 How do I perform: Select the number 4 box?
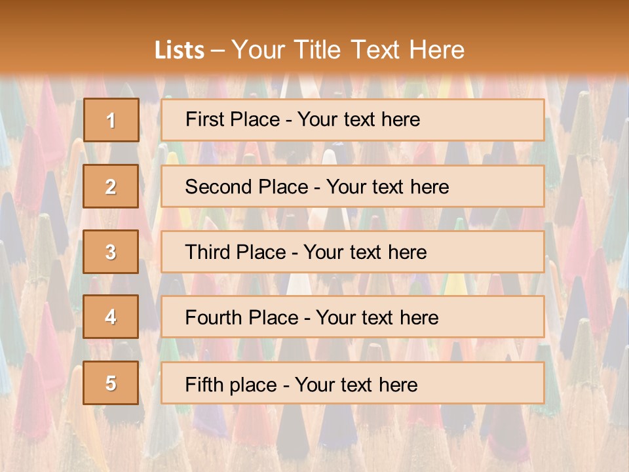pos(111,317)
